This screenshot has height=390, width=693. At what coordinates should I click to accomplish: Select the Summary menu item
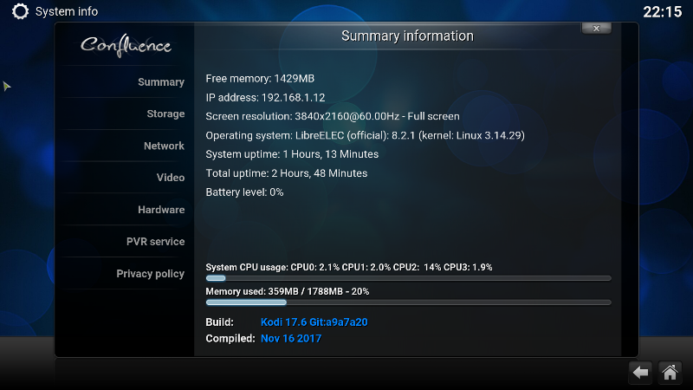[161, 82]
